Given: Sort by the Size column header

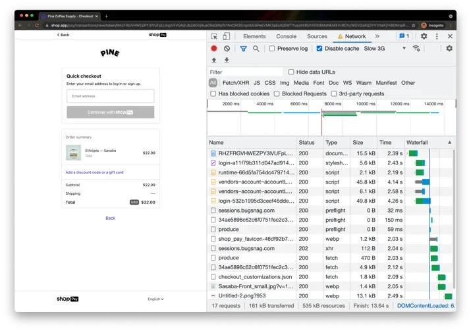Looking at the screenshot, I should pos(364,143).
